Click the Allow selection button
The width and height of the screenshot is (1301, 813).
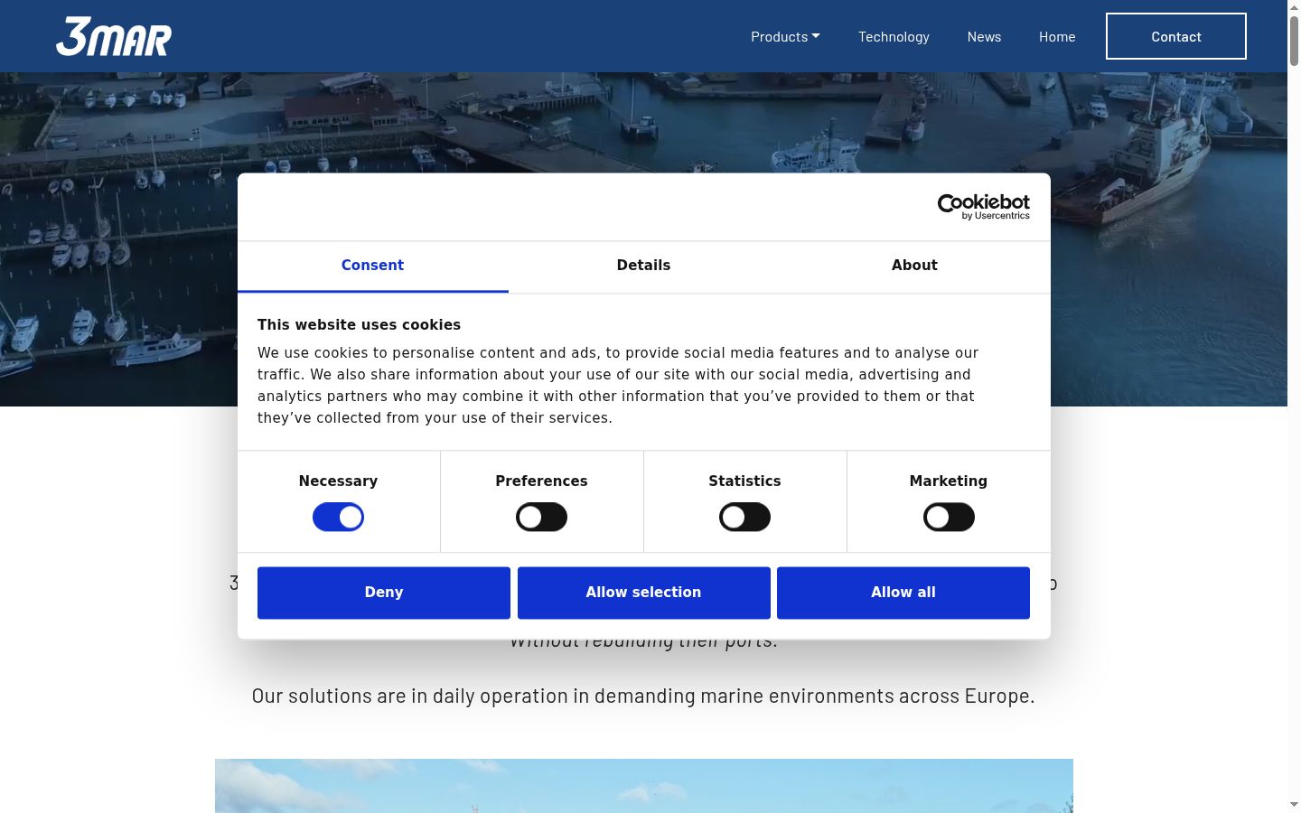click(x=643, y=593)
